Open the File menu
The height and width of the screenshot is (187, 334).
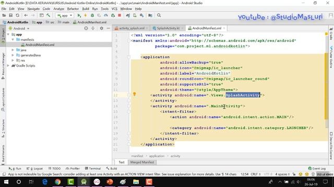(4, 9)
